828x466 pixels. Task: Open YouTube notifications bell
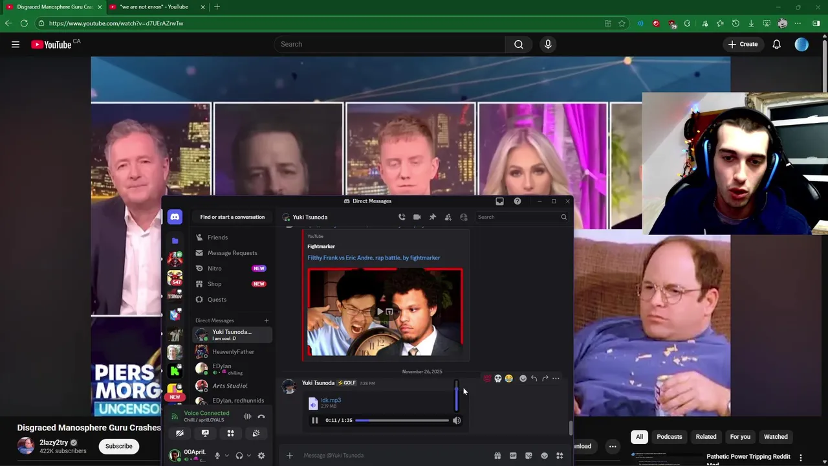click(776, 44)
